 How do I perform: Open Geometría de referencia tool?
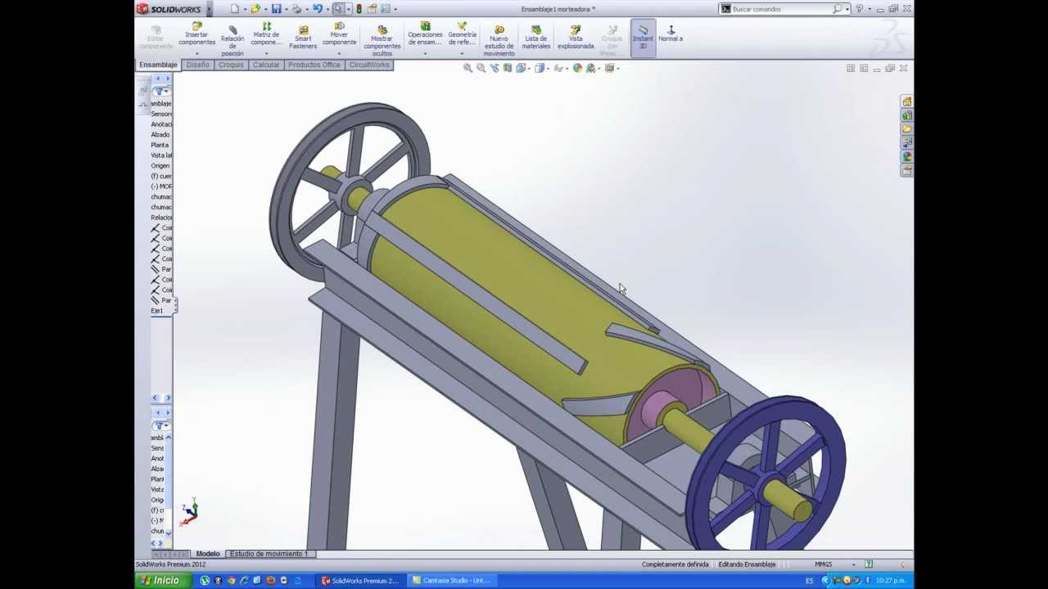tap(462, 34)
